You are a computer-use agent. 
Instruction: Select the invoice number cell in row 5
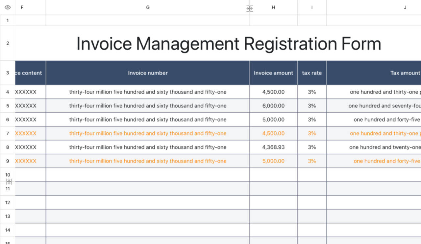148,106
